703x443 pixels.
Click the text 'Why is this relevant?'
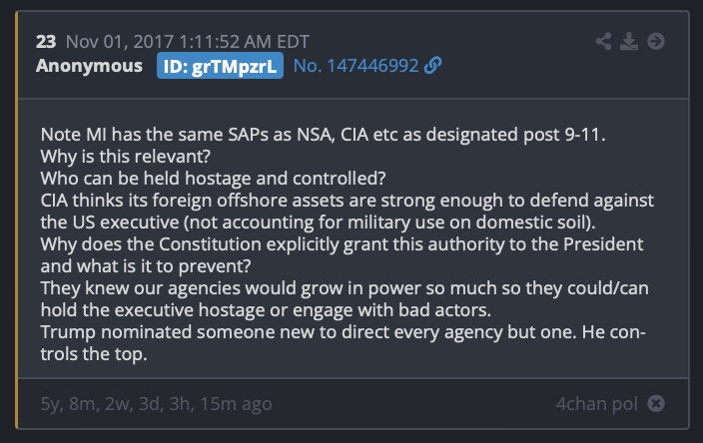126,157
